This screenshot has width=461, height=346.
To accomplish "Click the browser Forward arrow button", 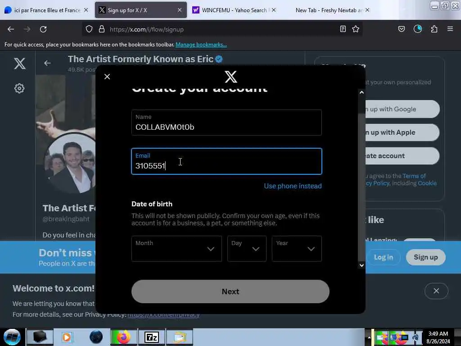I will click(27, 29).
